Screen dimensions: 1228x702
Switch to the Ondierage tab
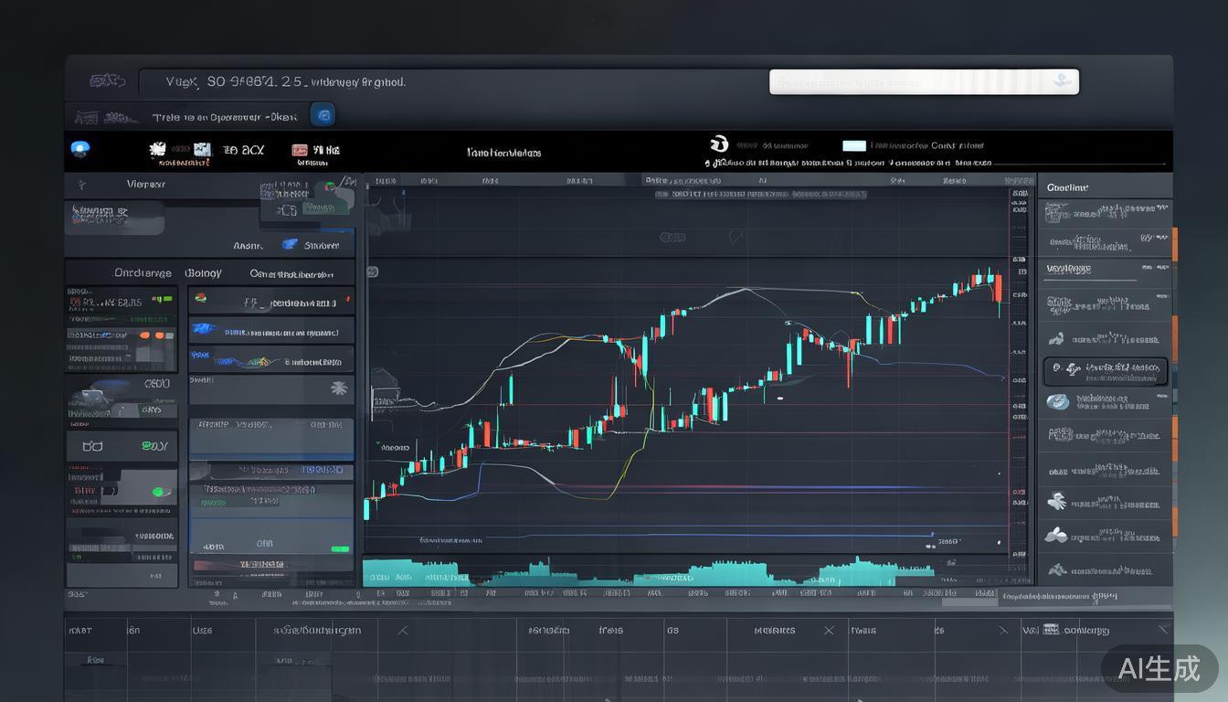coord(142,273)
